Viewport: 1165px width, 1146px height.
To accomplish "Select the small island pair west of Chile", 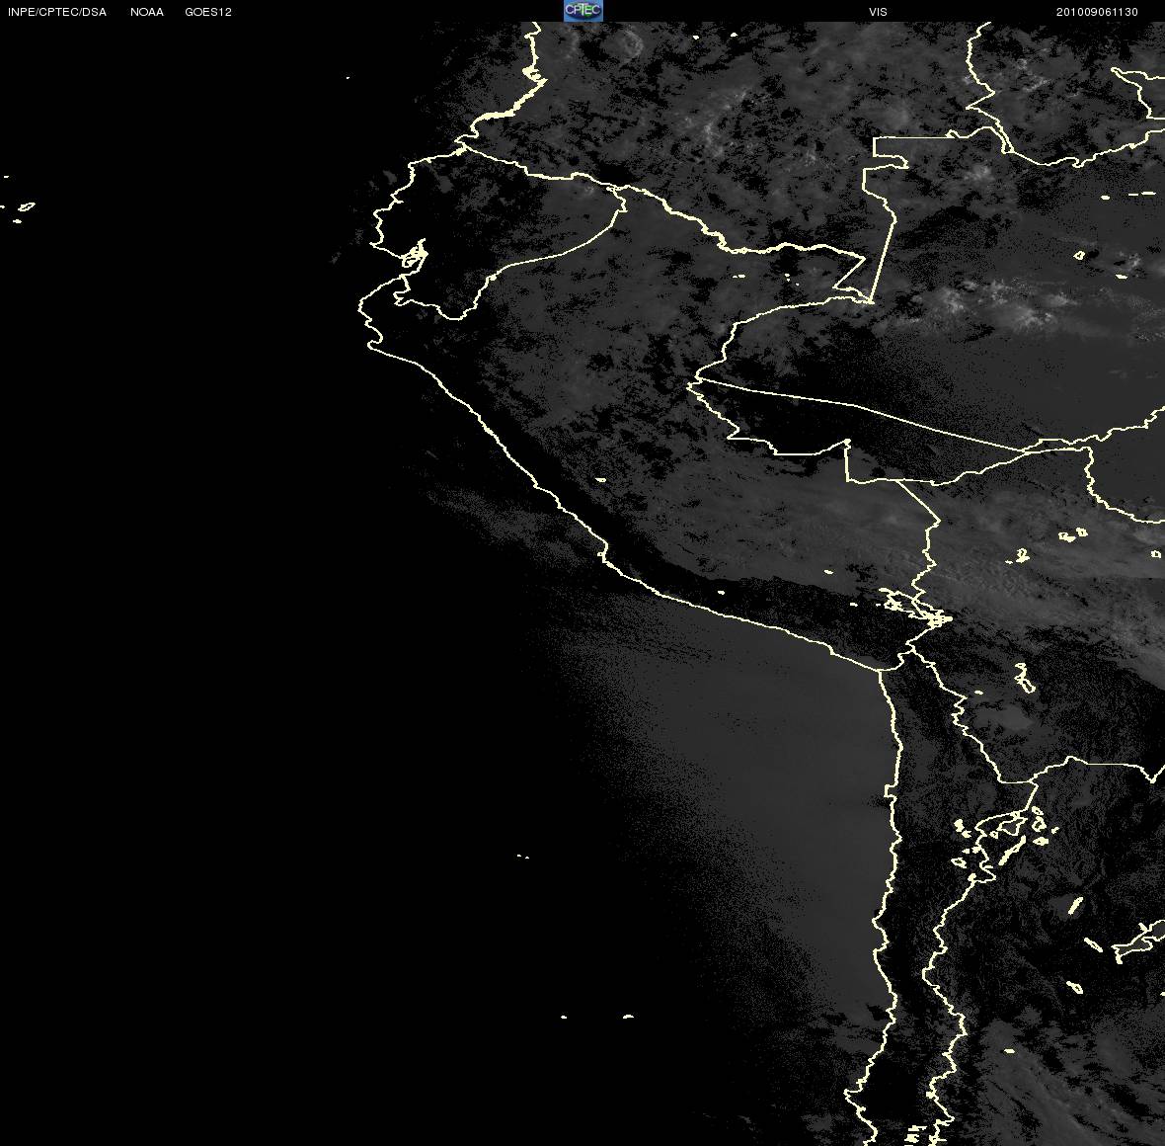I will point(523,857).
